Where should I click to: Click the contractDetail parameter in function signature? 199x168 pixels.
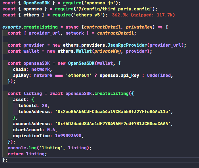pyautogui.click(x=102, y=27)
